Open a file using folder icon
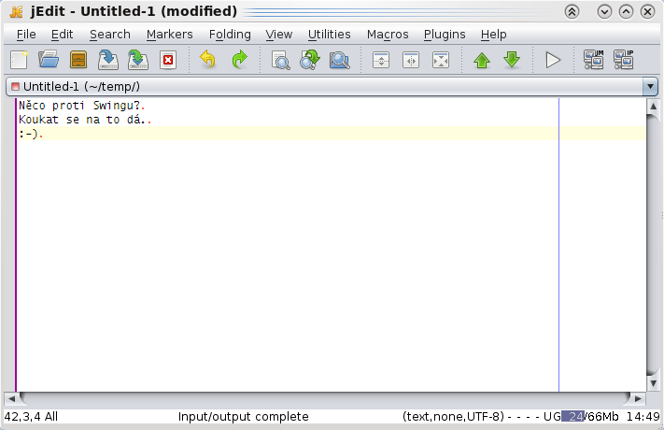The image size is (664, 430). tap(49, 60)
